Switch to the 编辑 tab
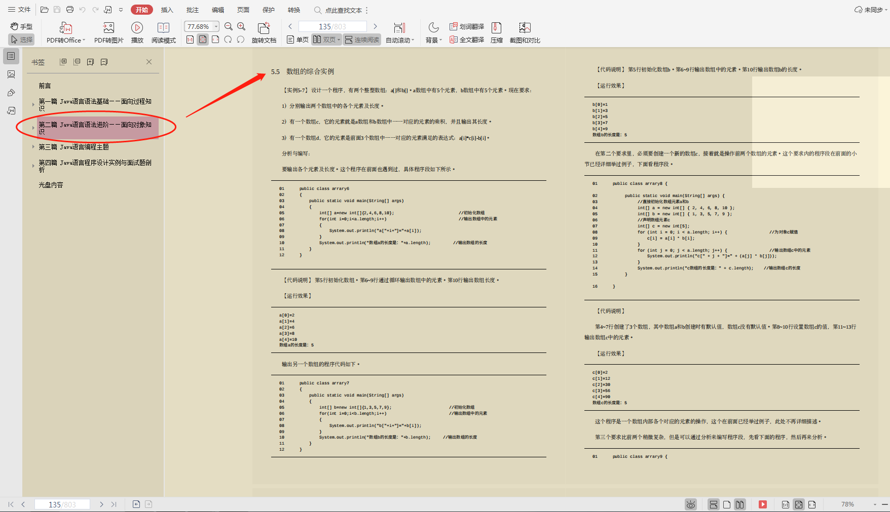890x512 pixels. coord(218,10)
